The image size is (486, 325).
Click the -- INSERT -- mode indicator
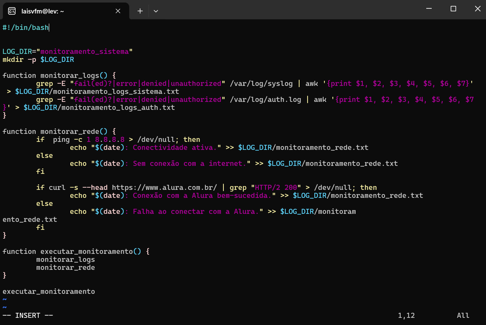(x=28, y=316)
